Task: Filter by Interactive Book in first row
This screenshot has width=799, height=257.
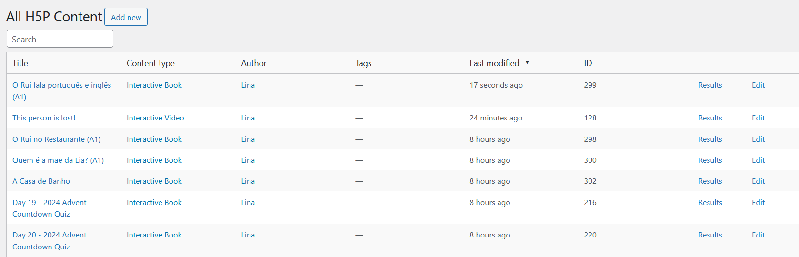Action: tap(154, 85)
